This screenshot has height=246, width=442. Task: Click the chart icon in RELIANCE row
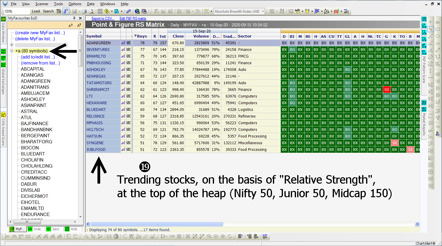point(123,116)
